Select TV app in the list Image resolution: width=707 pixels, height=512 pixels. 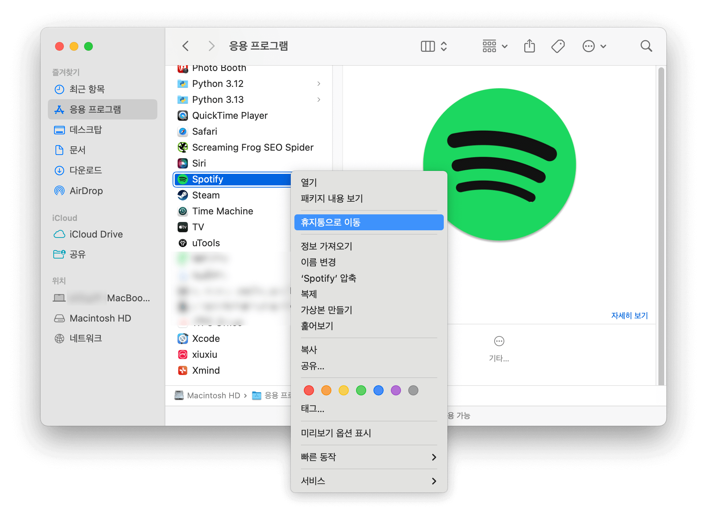[232, 227]
